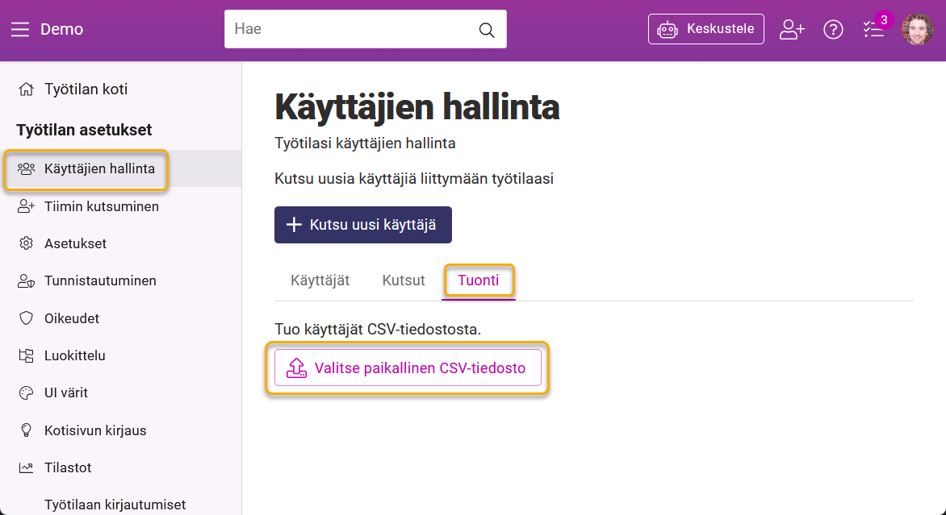The width and height of the screenshot is (946, 515).
Task: Click Valitse paikallinen CSV-tiedosto button
Action: pos(408,368)
